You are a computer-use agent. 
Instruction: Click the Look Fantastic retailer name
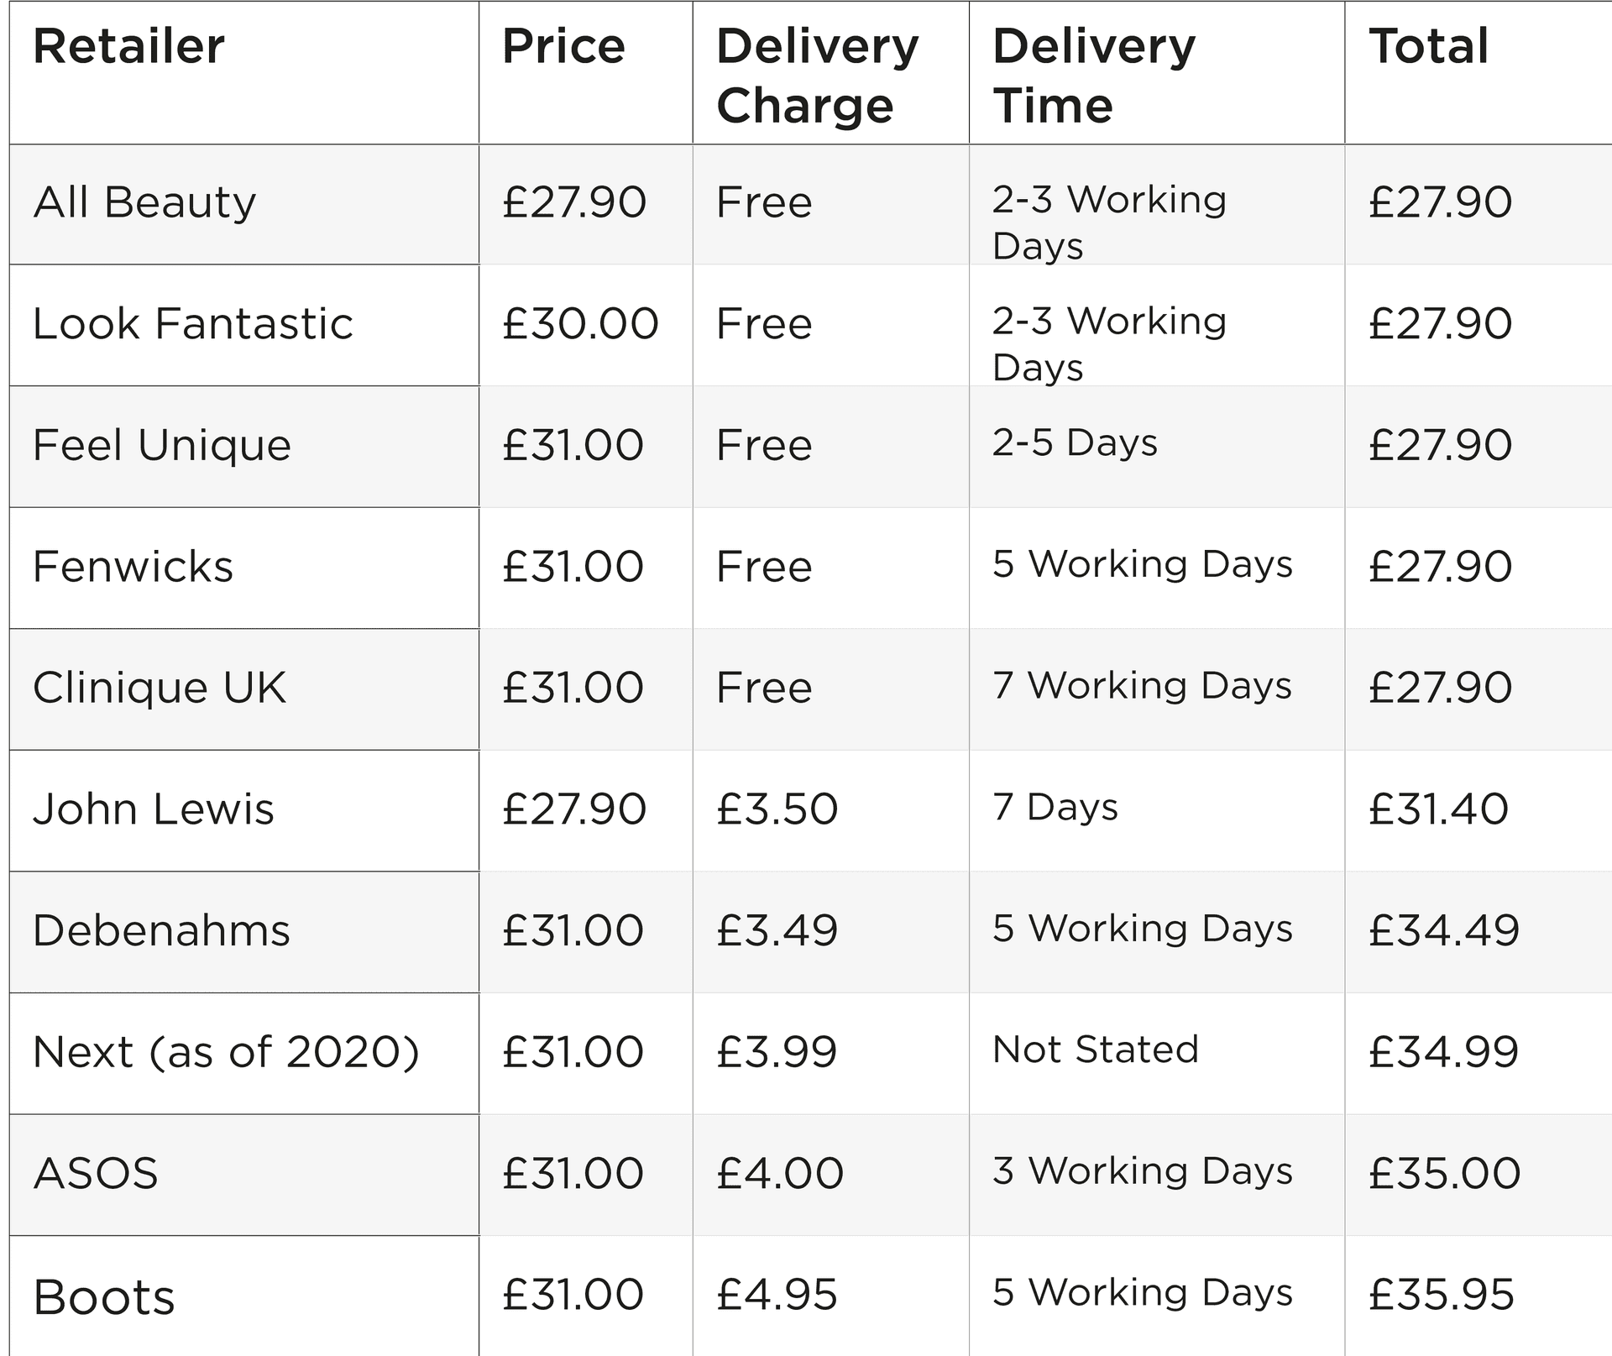coord(193,323)
